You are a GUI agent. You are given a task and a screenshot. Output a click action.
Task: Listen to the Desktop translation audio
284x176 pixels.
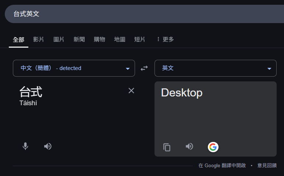pyautogui.click(x=189, y=146)
